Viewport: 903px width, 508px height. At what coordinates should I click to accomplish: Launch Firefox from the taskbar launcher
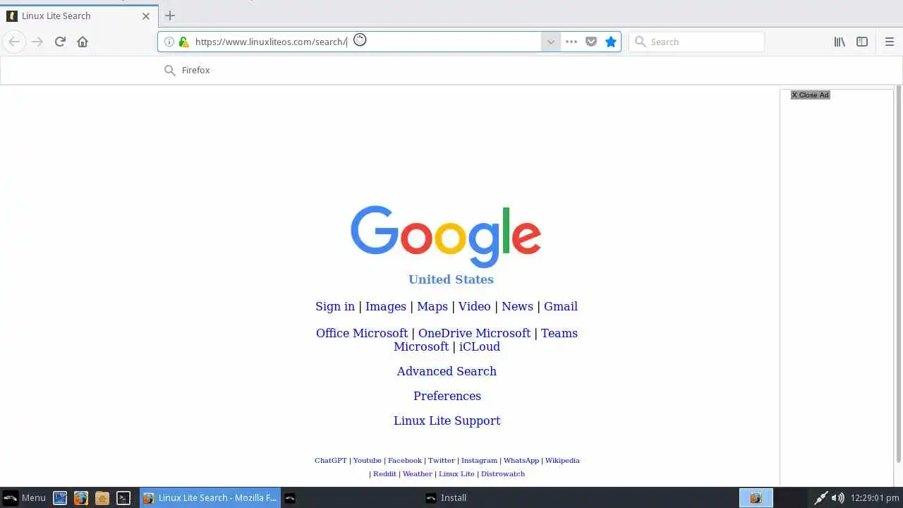pos(81,497)
